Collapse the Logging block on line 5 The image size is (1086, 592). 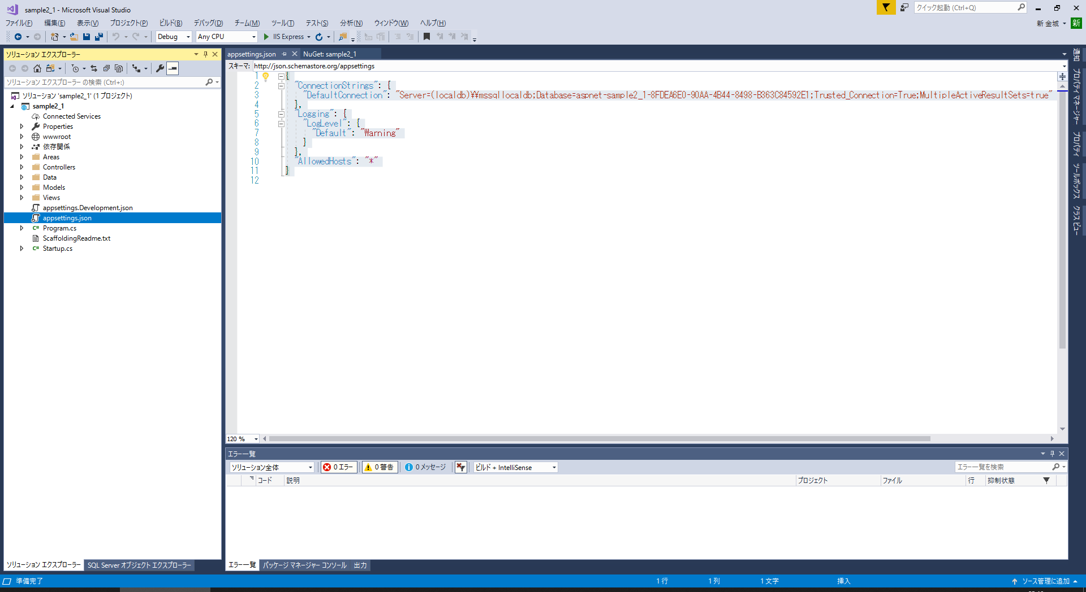281,114
